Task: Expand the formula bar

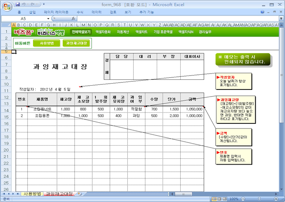Action: (x=281, y=19)
